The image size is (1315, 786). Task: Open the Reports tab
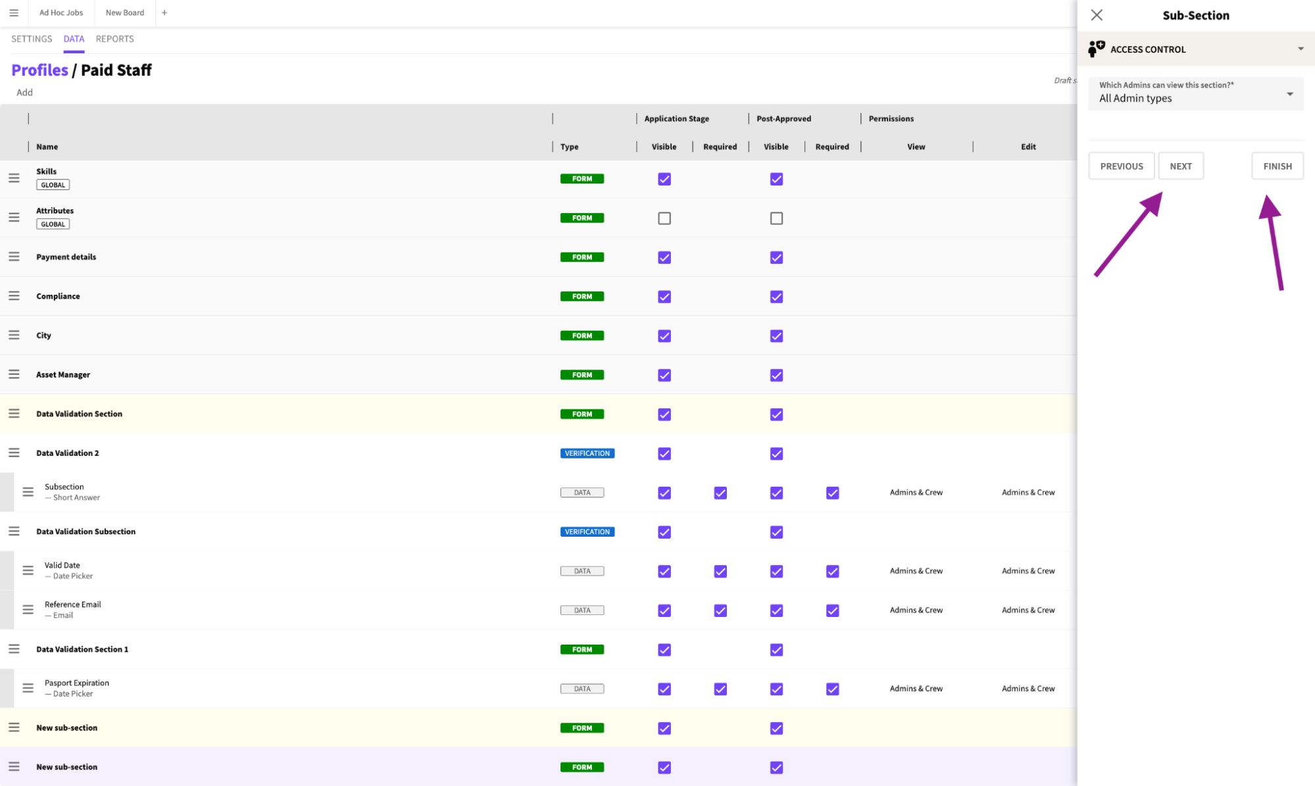(114, 39)
